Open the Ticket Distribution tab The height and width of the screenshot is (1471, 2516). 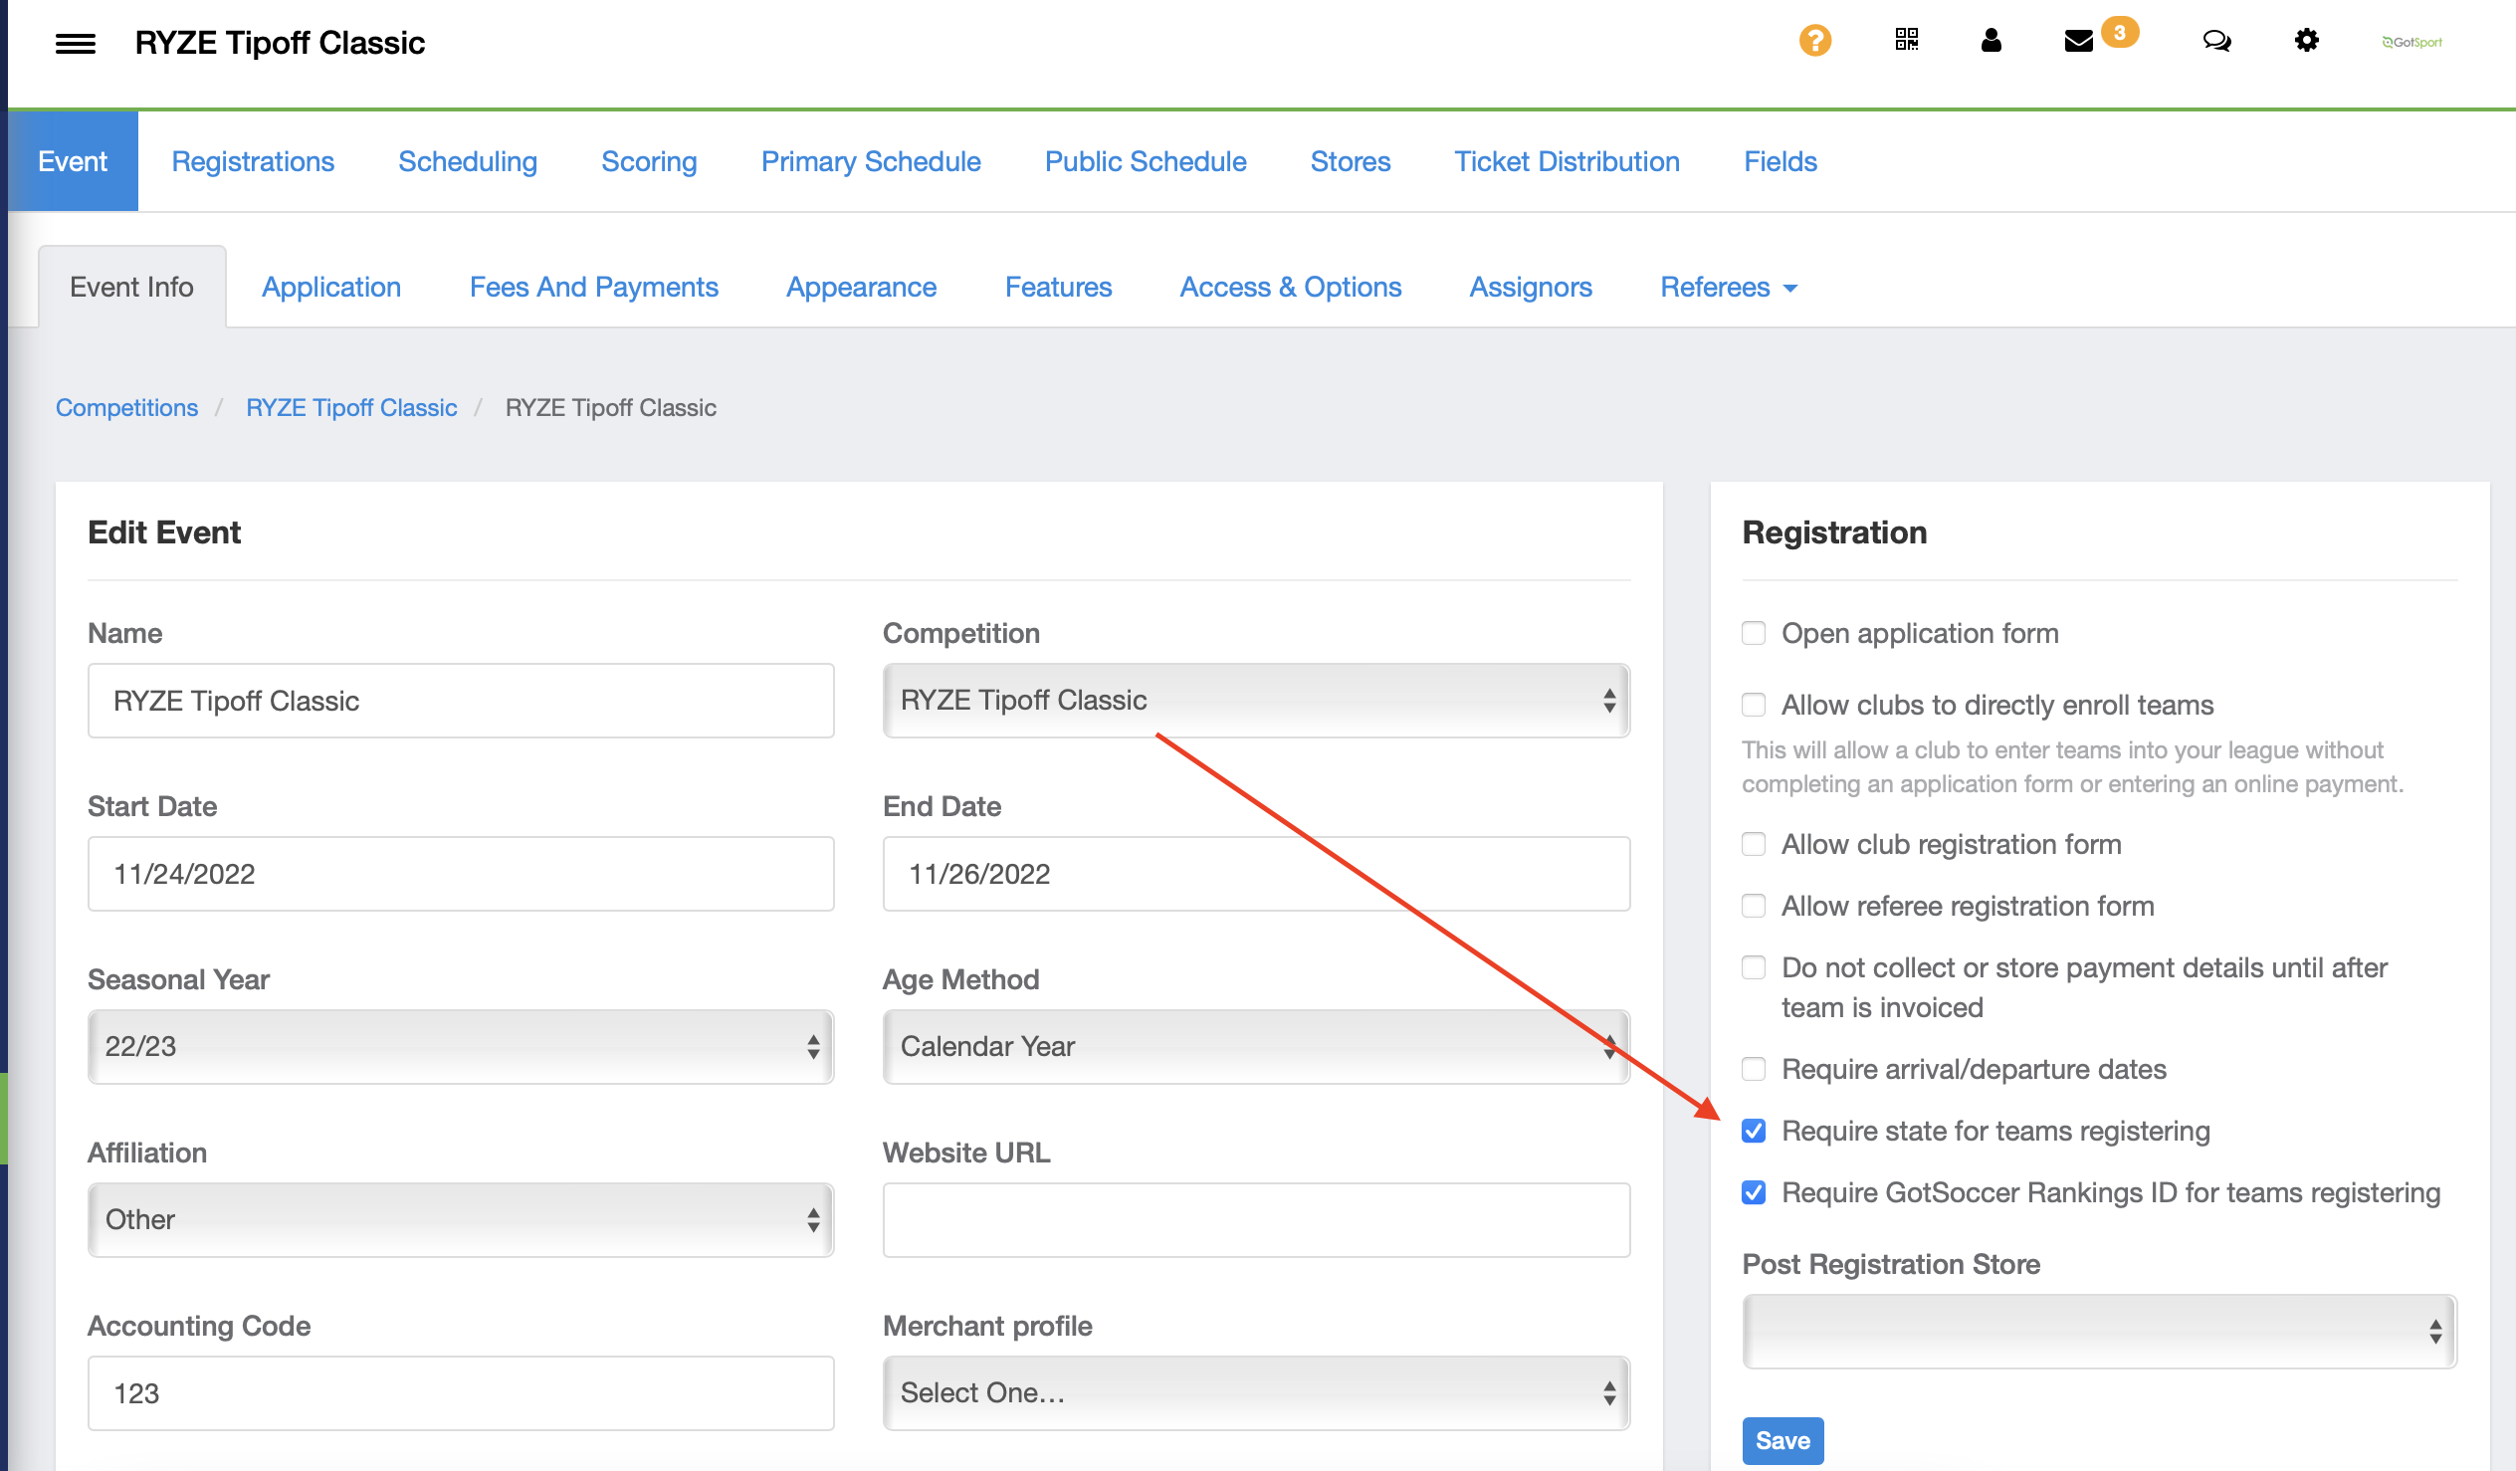pos(1567,162)
